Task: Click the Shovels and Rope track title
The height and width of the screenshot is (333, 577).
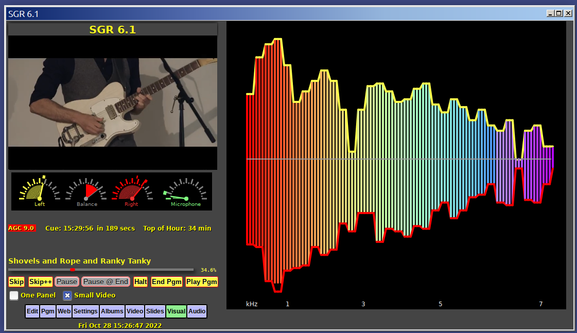Action: click(x=80, y=261)
